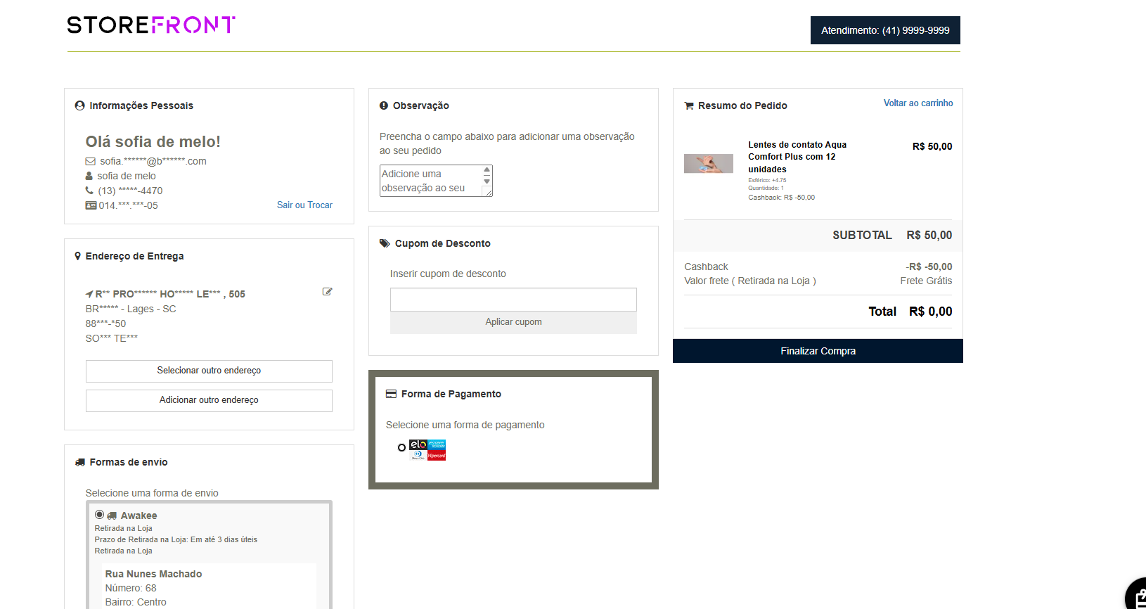Click the Prazo de Retirada na Loja text
This screenshot has height=609, width=1146.
[x=176, y=539]
